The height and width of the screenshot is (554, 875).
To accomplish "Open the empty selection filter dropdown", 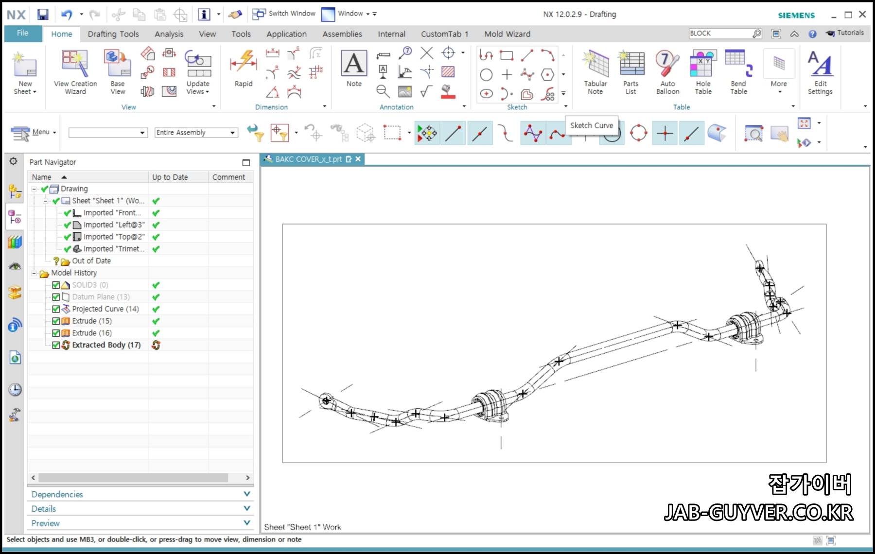I will click(x=108, y=132).
